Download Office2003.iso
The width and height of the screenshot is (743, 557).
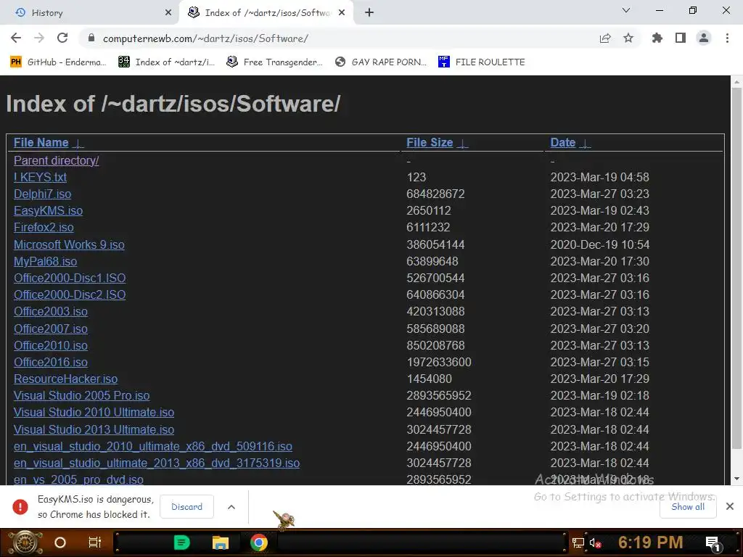pos(50,312)
